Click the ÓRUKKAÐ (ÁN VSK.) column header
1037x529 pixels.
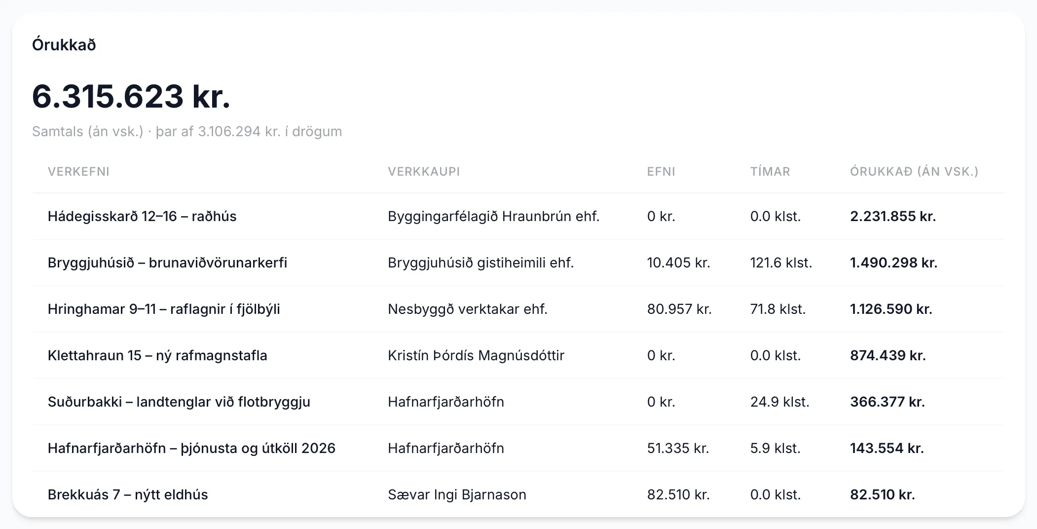point(914,171)
